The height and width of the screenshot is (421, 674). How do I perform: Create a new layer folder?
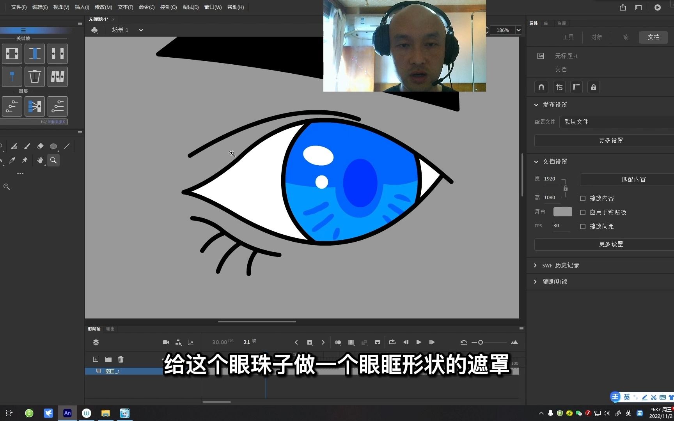point(108,359)
